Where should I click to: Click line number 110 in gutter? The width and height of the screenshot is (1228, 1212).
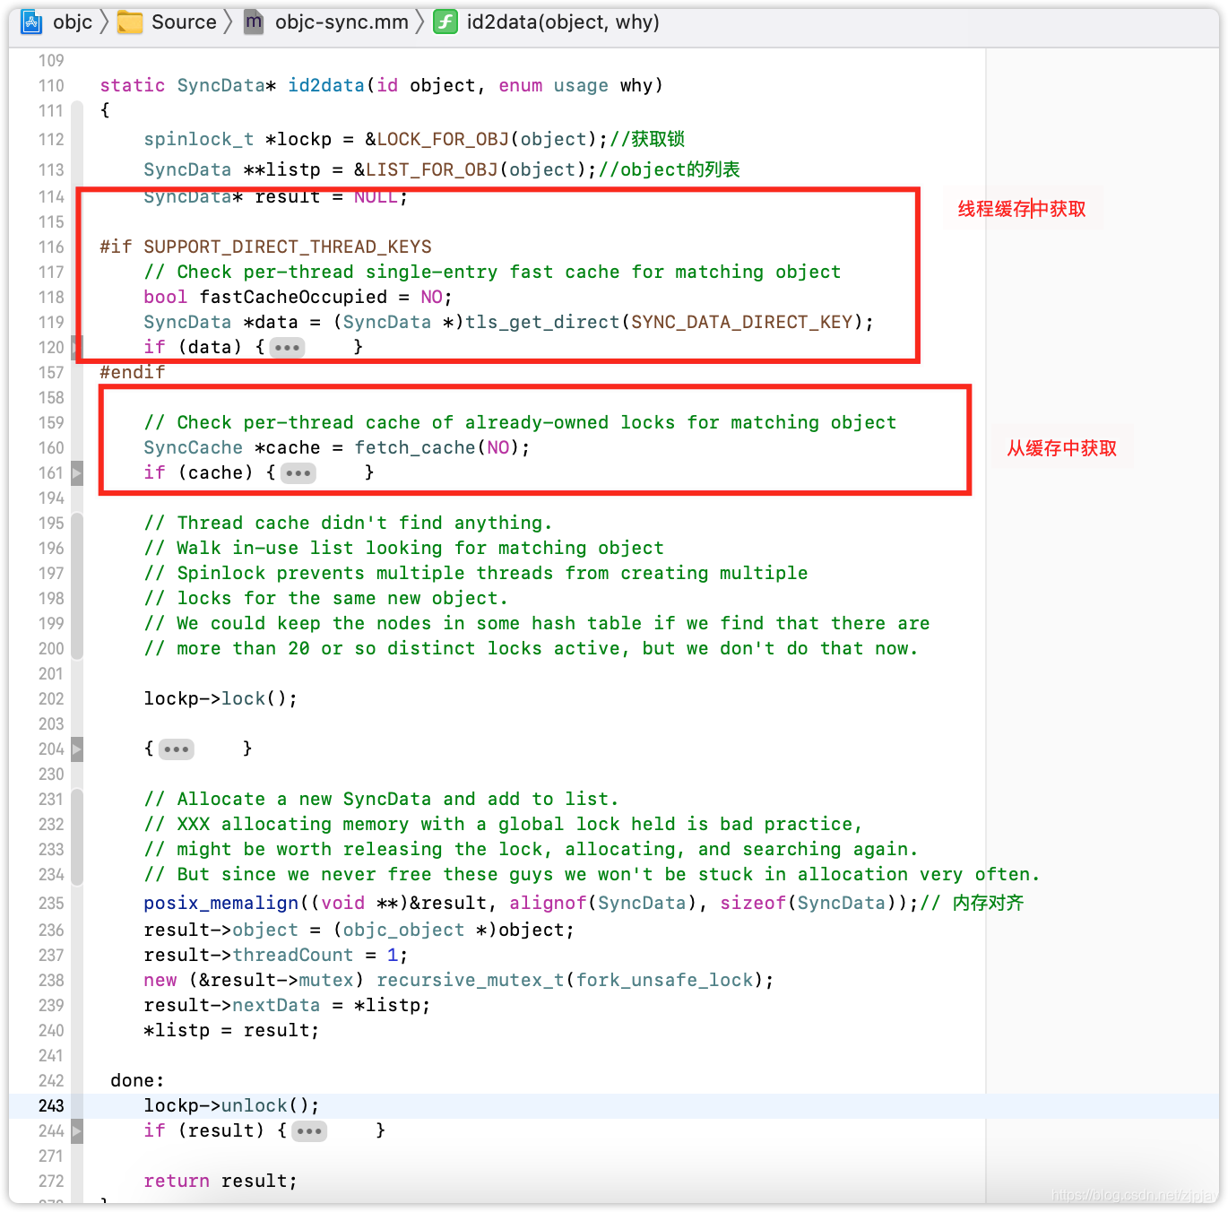51,85
